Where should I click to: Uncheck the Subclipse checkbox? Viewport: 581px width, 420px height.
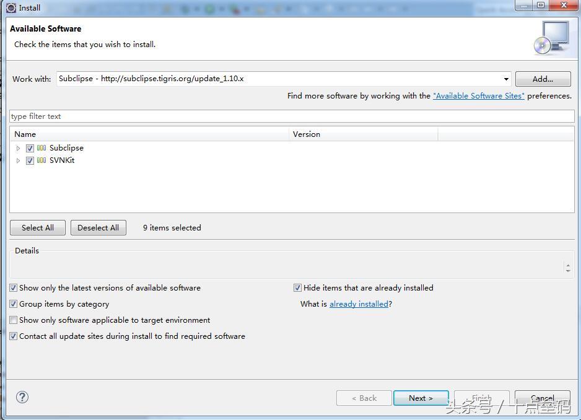pos(30,148)
